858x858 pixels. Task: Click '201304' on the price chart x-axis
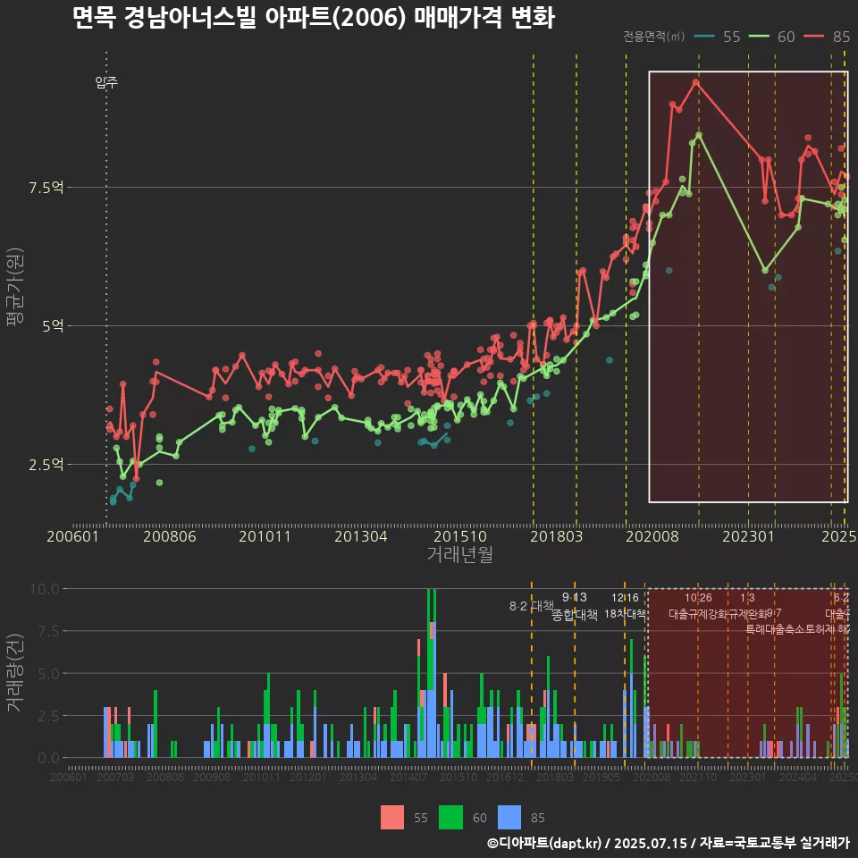click(x=361, y=536)
